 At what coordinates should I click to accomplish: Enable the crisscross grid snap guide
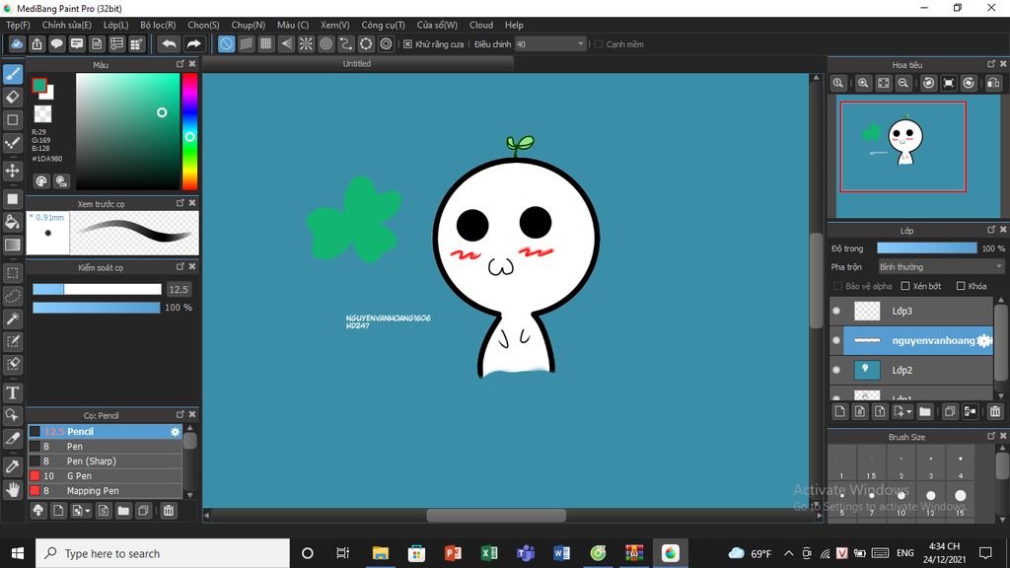click(266, 43)
